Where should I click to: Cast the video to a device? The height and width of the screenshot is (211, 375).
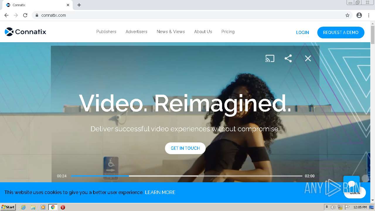tap(270, 58)
